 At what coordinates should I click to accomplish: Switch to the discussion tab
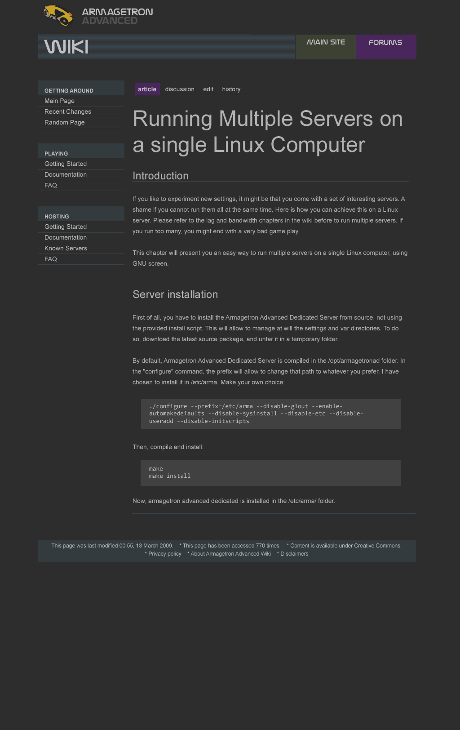tap(180, 89)
